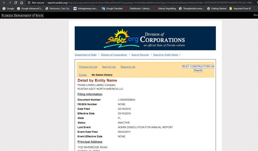Follow the Search Records breadcrumb link
This screenshot has width=258, height=151.
click(140, 55)
